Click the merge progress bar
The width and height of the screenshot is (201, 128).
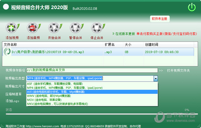pyautogui.click(x=102, y=114)
